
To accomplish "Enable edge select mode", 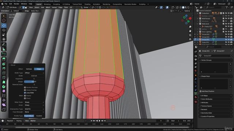I will click(x=23, y=7).
